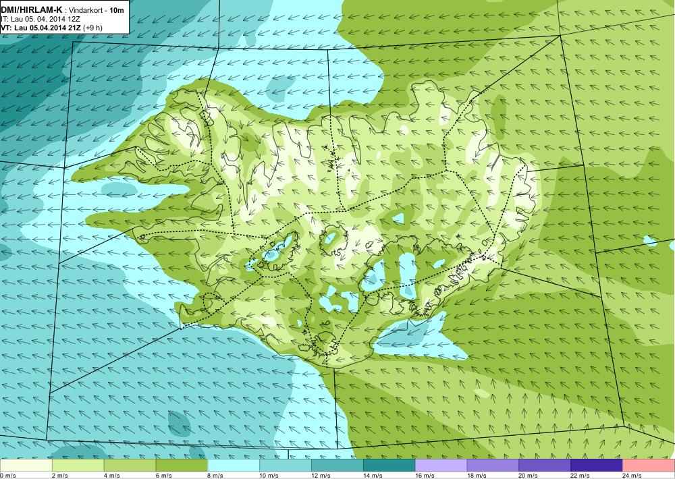
Task: Click the '24 m/s' legend label
Action: click(632, 476)
